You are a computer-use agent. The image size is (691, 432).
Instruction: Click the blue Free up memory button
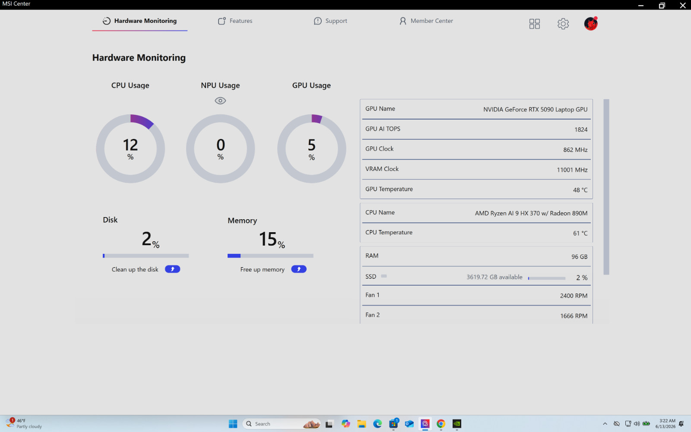click(299, 269)
